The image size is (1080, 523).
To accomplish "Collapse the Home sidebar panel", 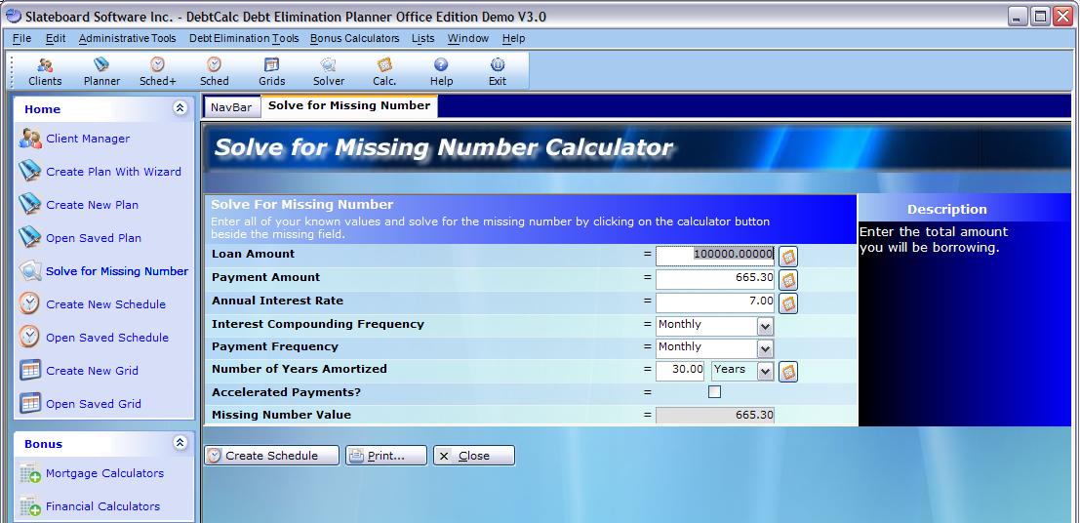I will point(180,108).
